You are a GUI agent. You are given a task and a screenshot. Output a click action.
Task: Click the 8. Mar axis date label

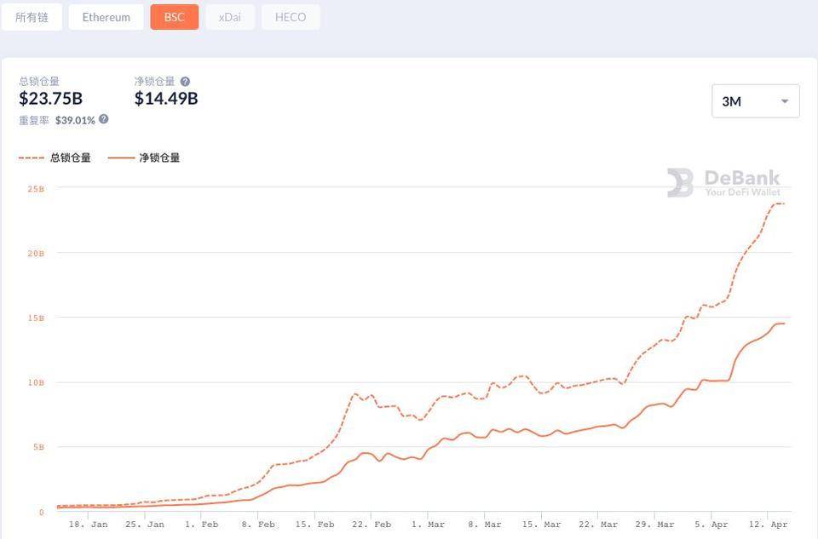click(x=486, y=525)
